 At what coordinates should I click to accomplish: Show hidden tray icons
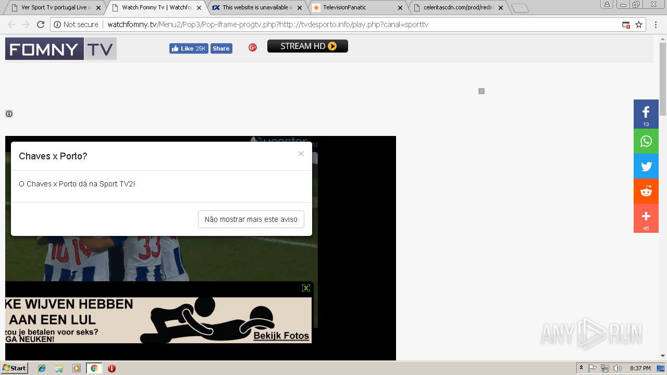tap(582, 368)
